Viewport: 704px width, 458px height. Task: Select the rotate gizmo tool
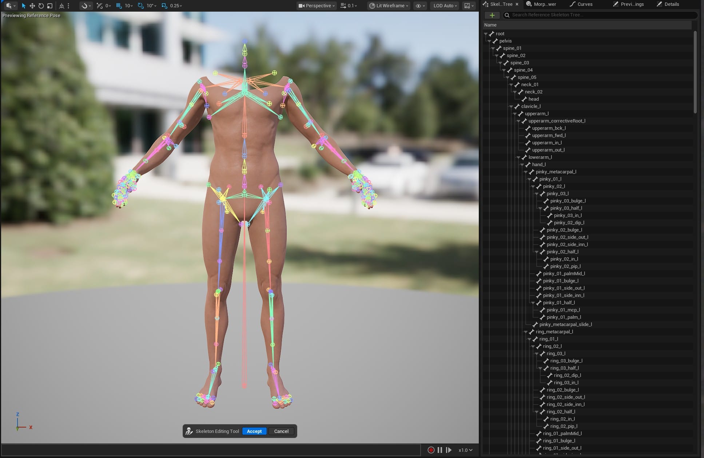pos(41,6)
